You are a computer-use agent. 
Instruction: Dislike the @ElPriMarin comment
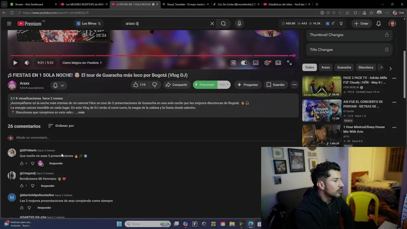(x=32, y=163)
